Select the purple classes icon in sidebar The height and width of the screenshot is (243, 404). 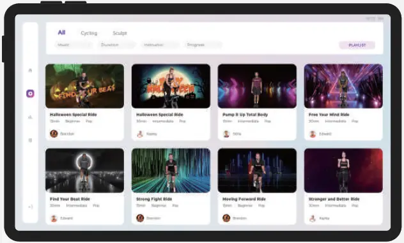(30, 93)
